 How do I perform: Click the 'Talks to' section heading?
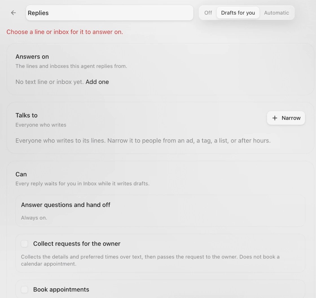[x=27, y=115]
